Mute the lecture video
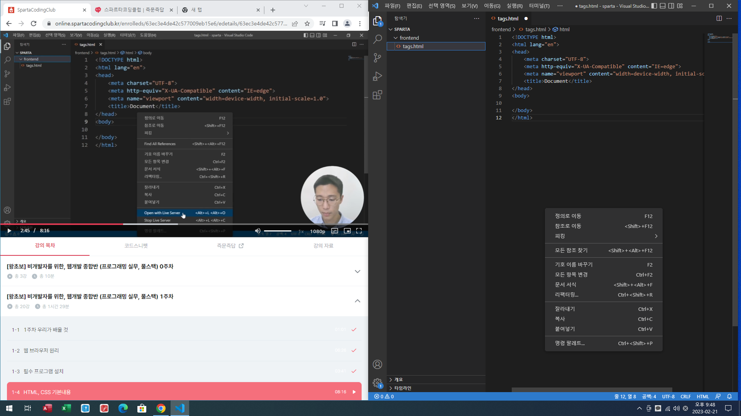The width and height of the screenshot is (741, 416). click(258, 231)
